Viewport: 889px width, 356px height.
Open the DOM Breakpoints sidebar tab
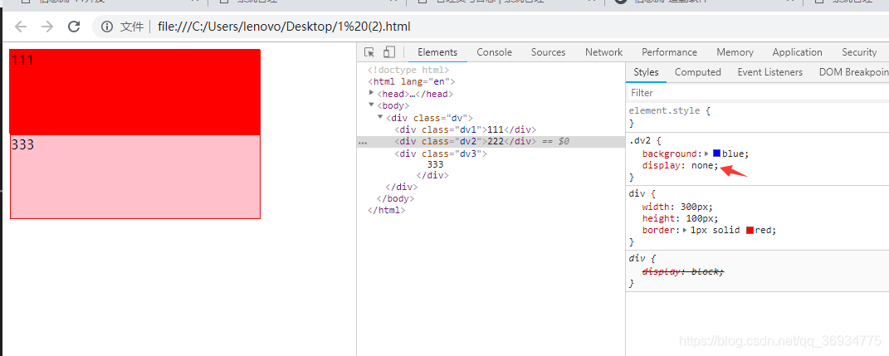(x=852, y=72)
